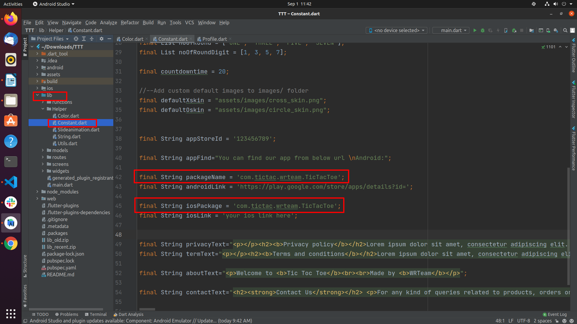This screenshot has height=324, width=577.
Task: Jump to the next highlighted problem arrow
Action: (x=566, y=47)
